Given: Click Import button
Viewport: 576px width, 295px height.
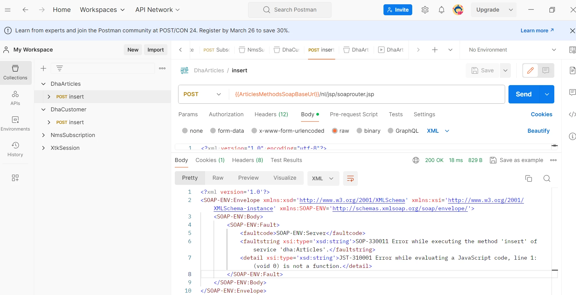Looking at the screenshot, I should 156,50.
